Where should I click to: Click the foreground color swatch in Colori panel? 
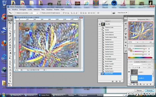pyautogui.click(x=130, y=49)
